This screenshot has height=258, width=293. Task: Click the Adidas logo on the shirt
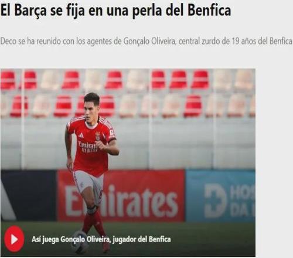pos(81,135)
